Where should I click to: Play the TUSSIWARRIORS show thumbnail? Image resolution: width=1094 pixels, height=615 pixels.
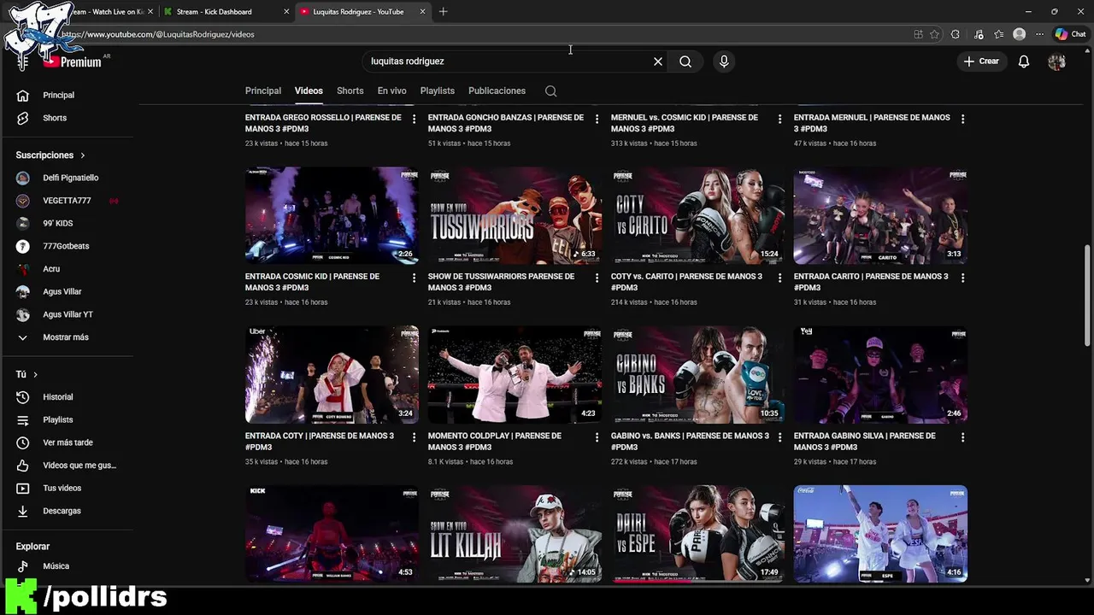pyautogui.click(x=515, y=215)
